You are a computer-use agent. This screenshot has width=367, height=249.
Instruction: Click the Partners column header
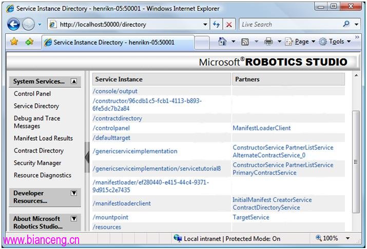click(288, 80)
